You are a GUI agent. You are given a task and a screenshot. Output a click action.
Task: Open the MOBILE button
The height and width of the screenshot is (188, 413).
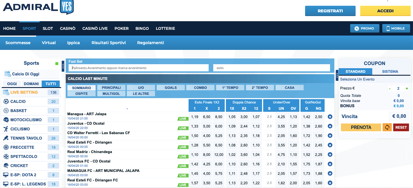[x=396, y=28]
